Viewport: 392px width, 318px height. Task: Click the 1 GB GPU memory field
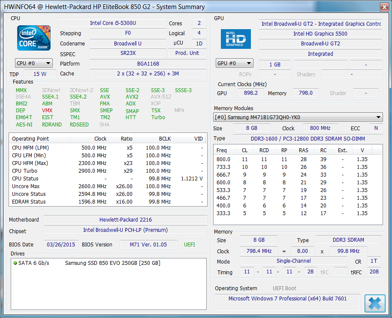tap(275, 64)
